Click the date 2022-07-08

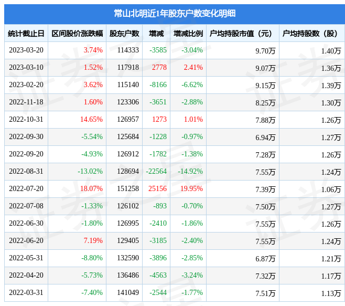click(x=26, y=206)
